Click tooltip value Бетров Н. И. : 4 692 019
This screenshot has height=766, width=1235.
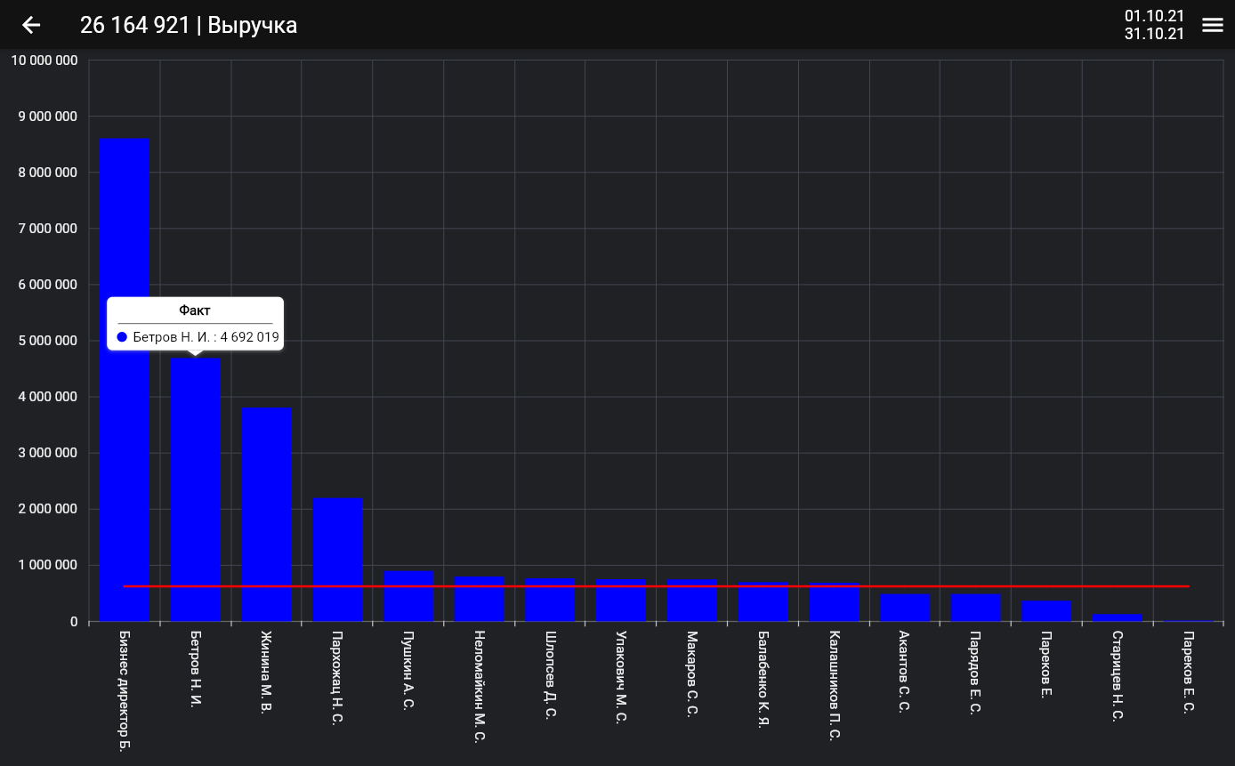tap(206, 337)
